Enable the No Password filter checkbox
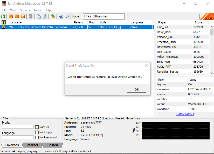The height and width of the screenshot is (154, 214). coord(37,137)
